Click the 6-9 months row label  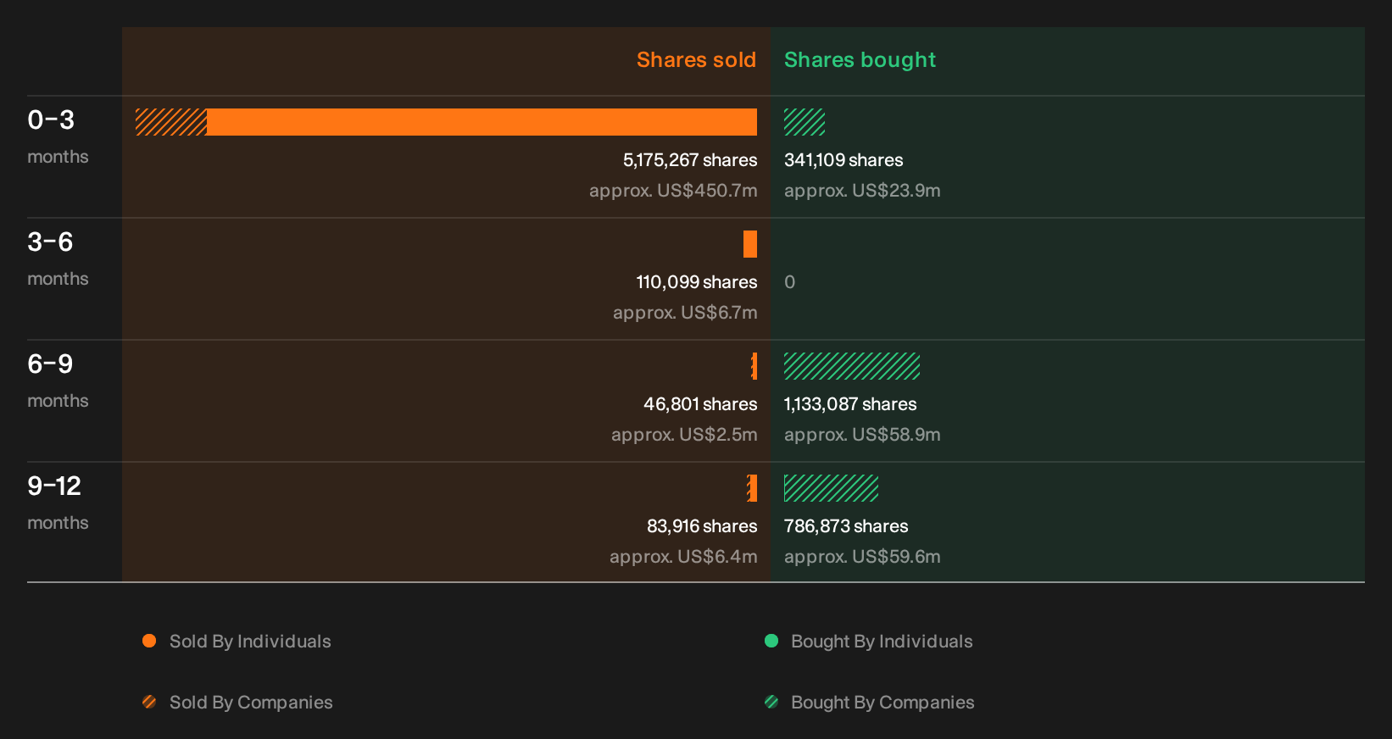point(58,380)
